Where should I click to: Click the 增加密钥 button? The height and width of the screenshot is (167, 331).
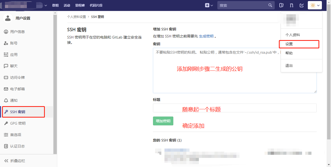point(163,121)
